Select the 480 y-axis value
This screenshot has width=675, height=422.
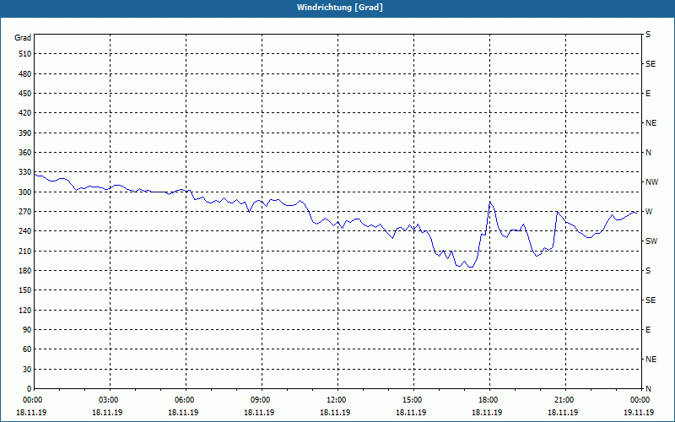[25, 74]
